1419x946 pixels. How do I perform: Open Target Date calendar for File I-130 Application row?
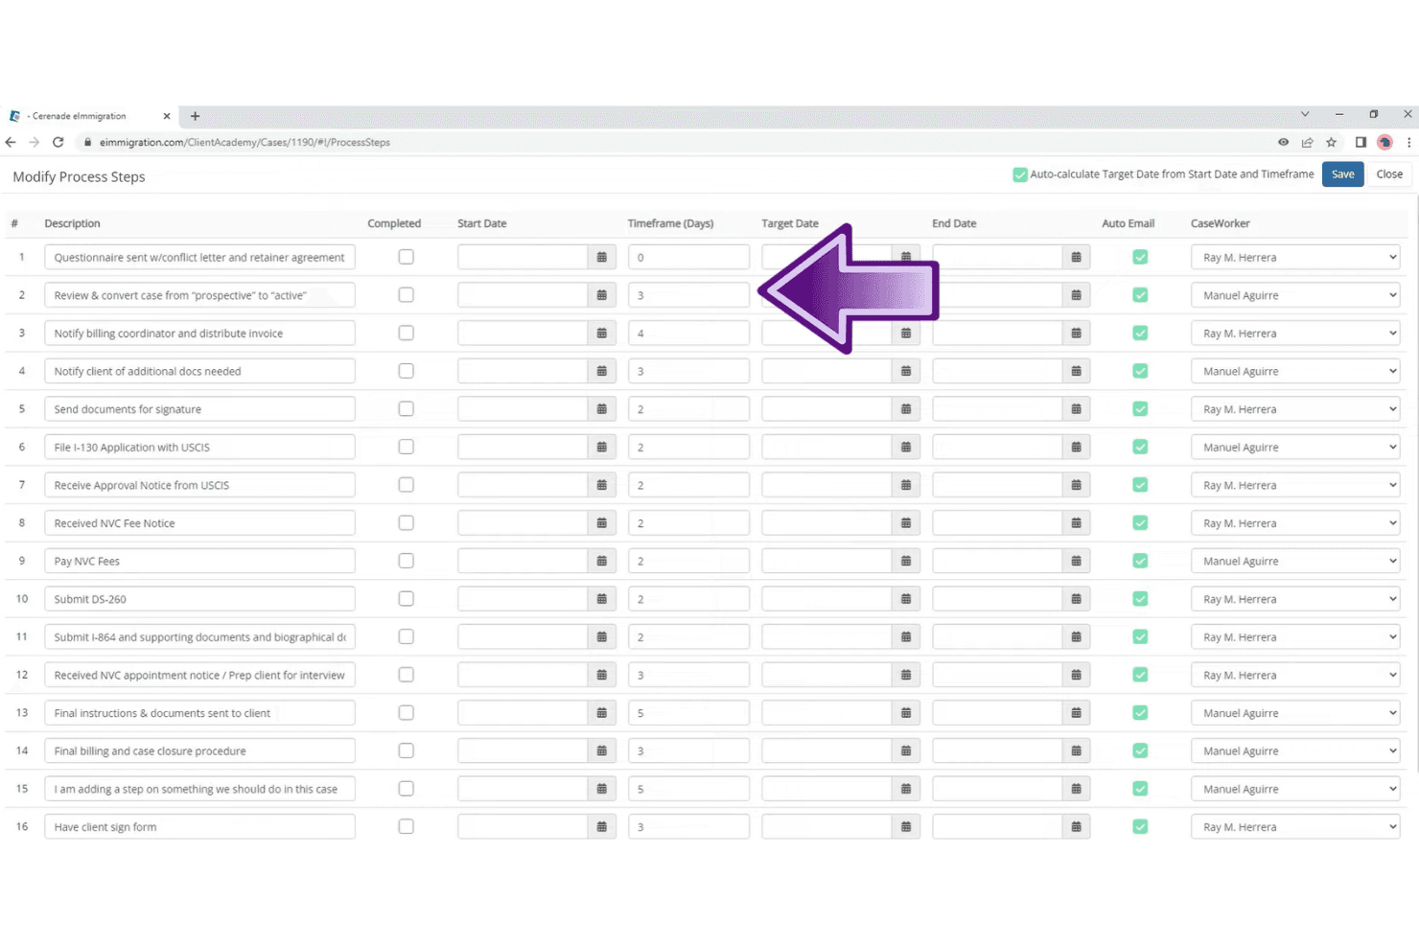tap(906, 447)
